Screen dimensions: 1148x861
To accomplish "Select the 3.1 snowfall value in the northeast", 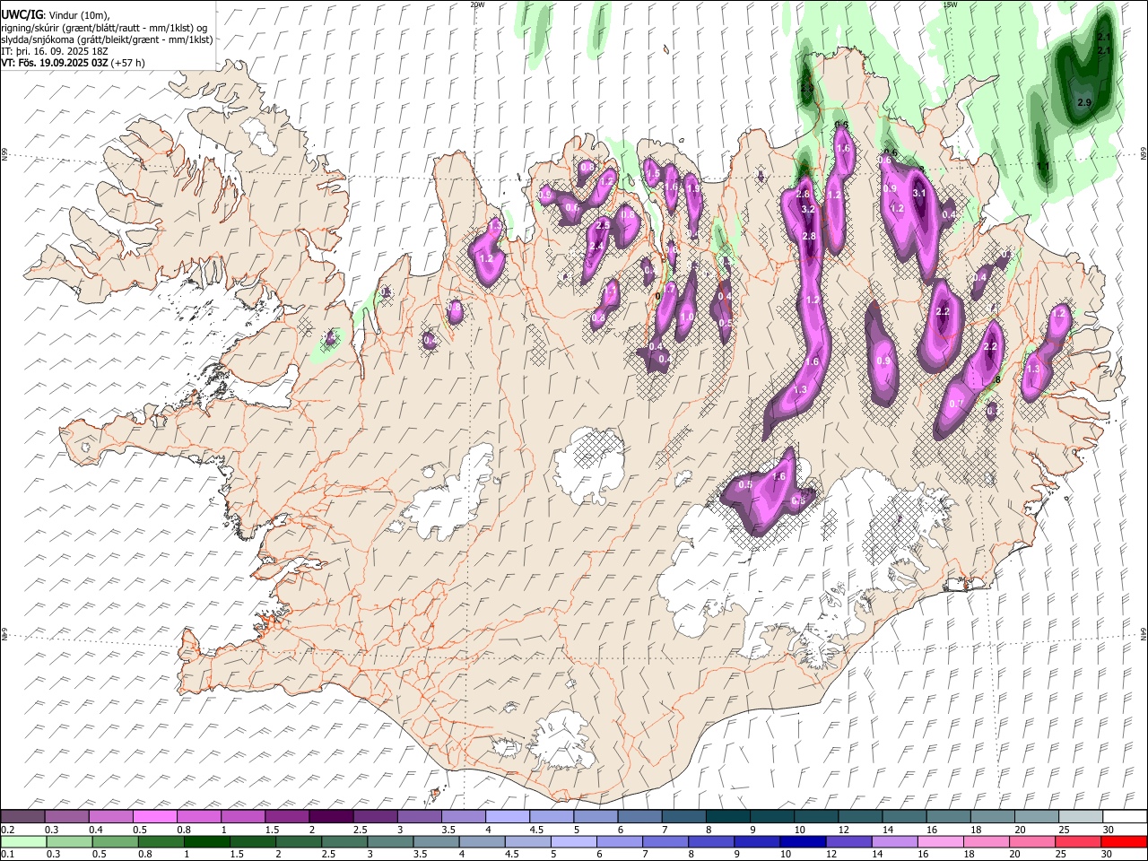I will pos(918,193).
